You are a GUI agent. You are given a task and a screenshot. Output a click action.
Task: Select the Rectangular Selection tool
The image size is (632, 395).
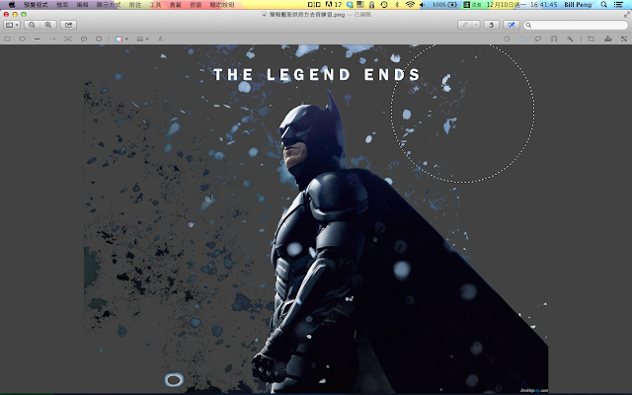[507, 39]
